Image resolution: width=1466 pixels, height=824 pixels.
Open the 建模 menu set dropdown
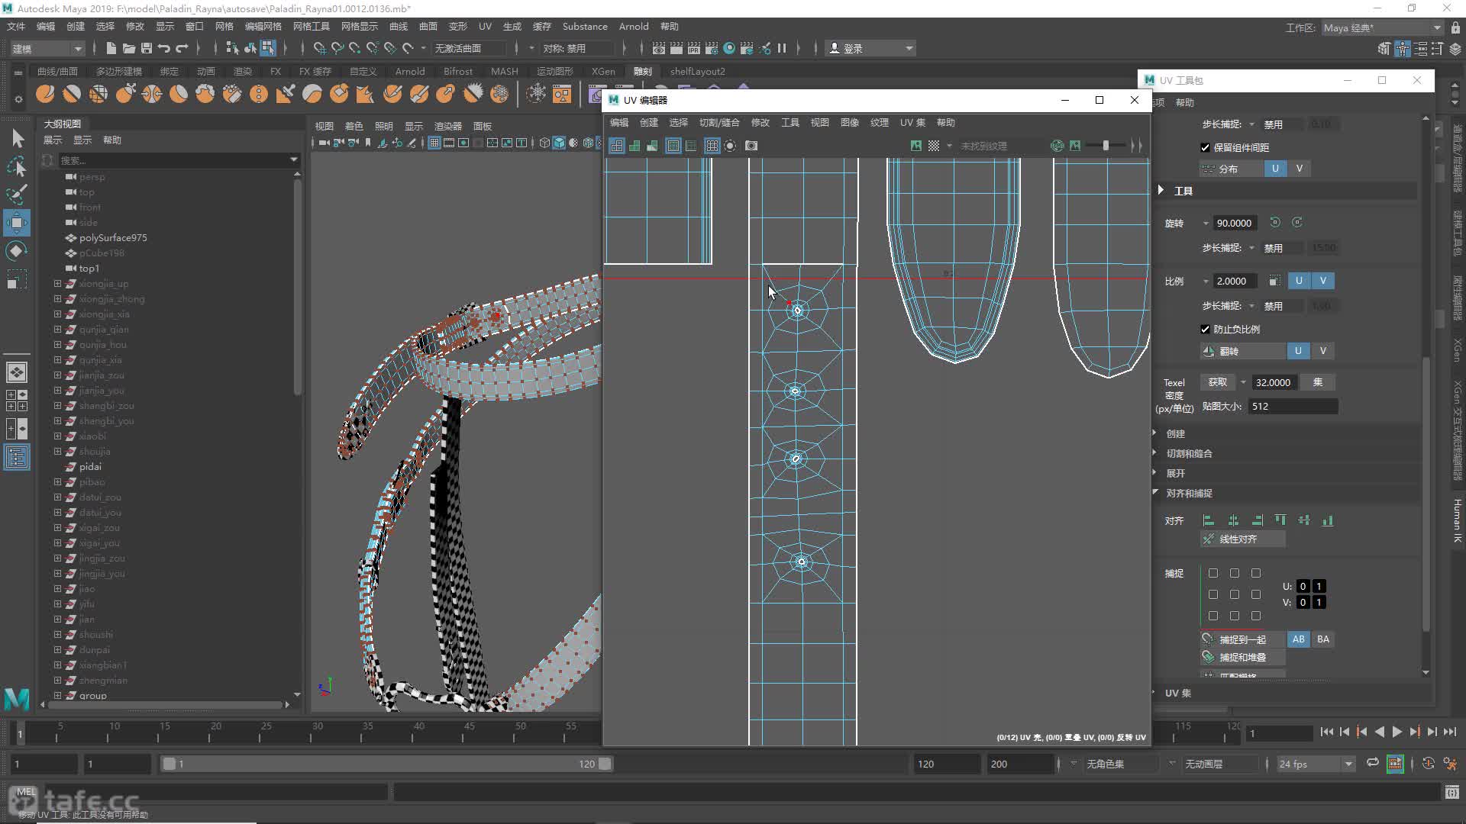pyautogui.click(x=47, y=48)
